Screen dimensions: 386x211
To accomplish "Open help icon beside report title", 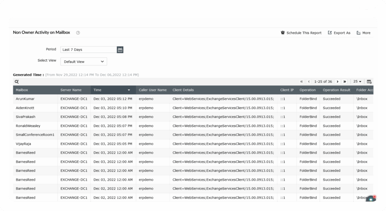I will point(78,32).
